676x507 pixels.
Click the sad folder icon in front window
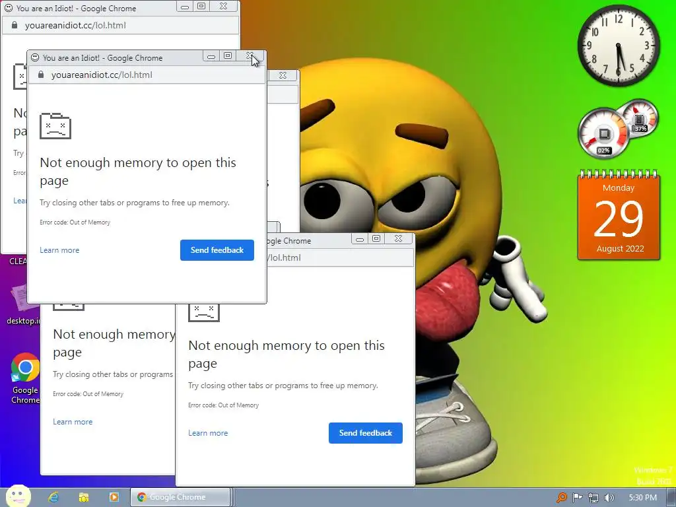[55, 126]
